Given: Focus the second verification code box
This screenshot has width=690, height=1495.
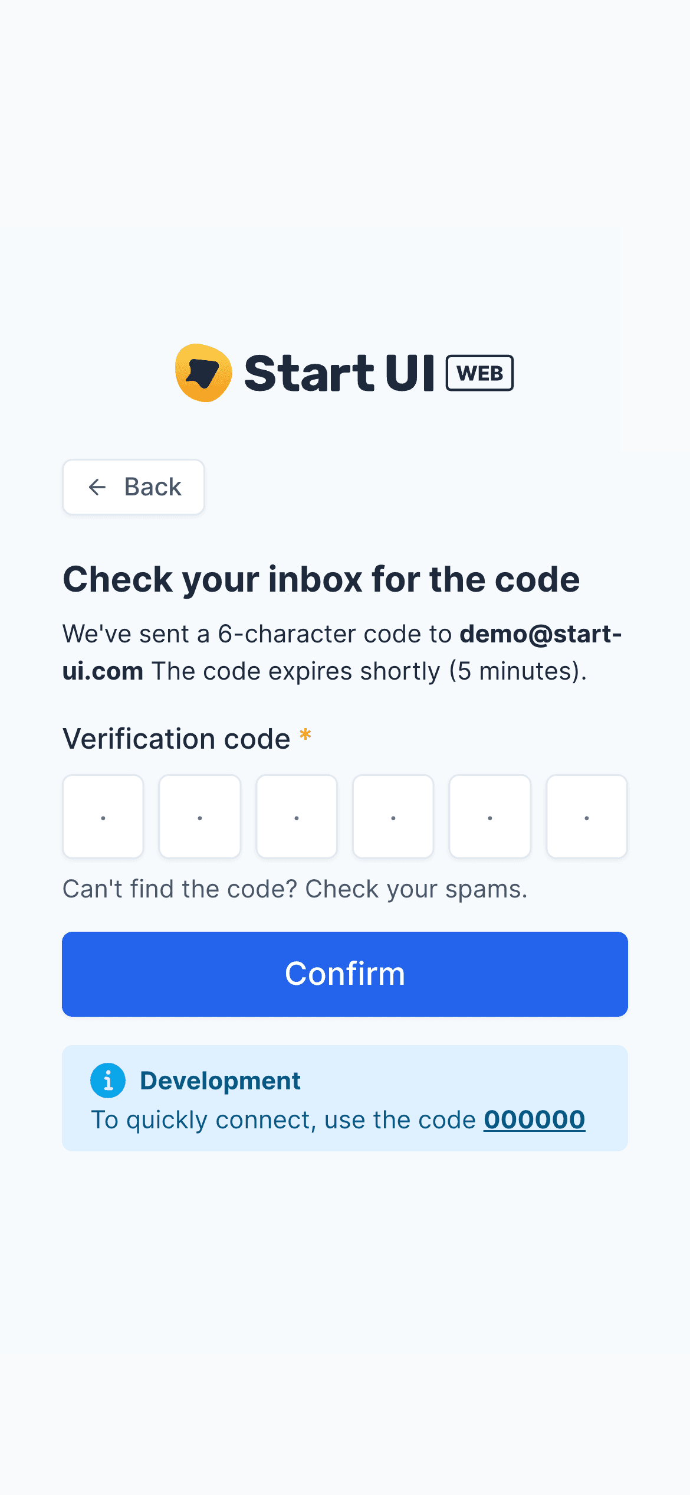Looking at the screenshot, I should point(200,817).
